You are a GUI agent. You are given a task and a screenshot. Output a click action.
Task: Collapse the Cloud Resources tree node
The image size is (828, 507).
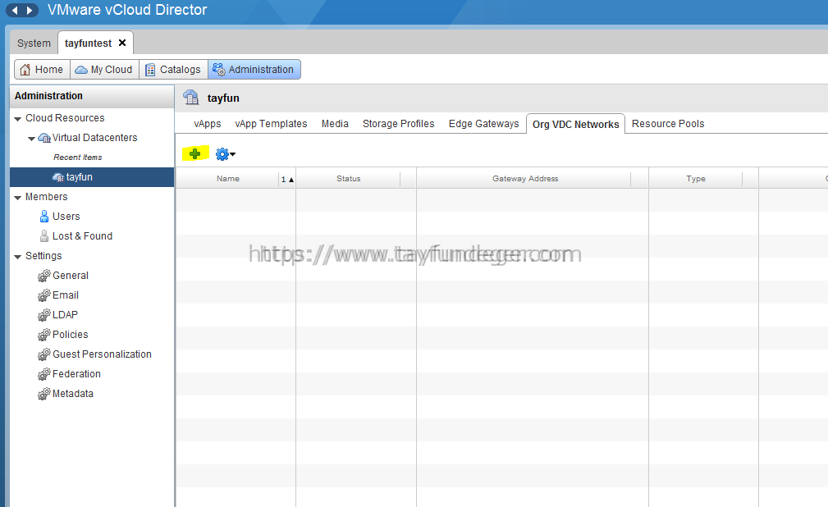point(17,119)
